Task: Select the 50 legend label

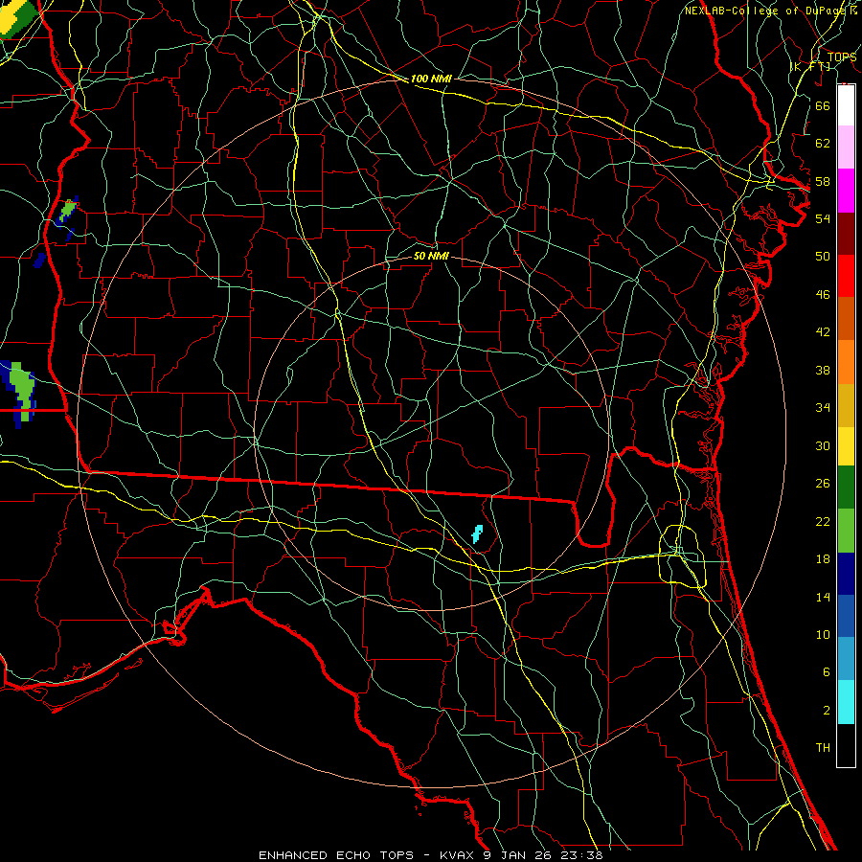Action: pos(823,256)
